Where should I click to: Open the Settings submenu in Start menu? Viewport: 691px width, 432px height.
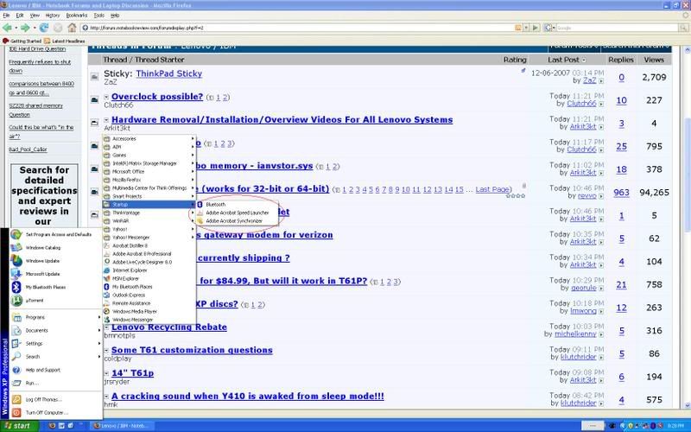[56, 343]
